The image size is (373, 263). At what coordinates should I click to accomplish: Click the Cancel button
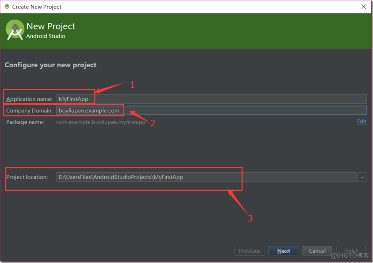[317, 251]
